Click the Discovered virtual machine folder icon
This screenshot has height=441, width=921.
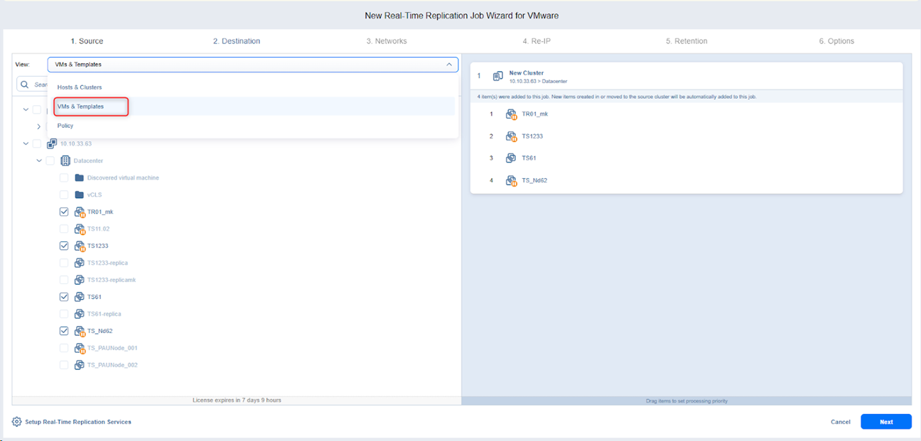[80, 178]
